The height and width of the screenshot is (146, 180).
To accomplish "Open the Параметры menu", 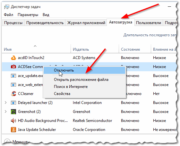I will pos(28,15).
